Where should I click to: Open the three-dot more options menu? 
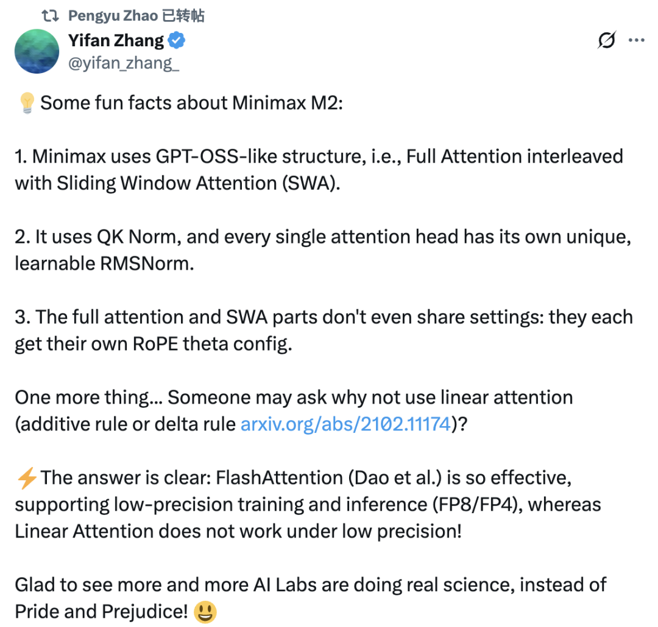[x=636, y=41]
